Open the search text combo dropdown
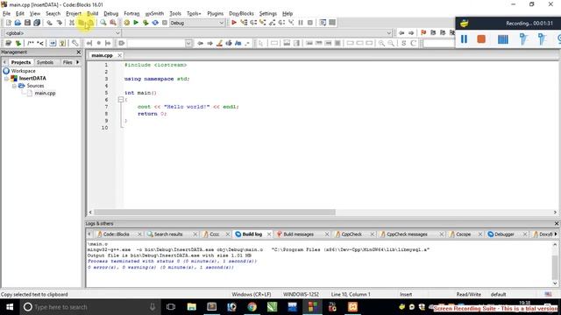The width and height of the screenshot is (561, 315). [x=188, y=43]
